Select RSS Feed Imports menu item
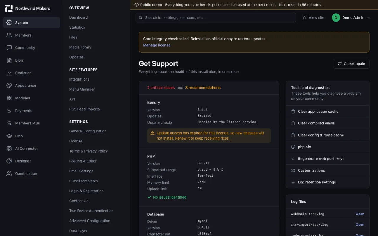 [x=84, y=109]
